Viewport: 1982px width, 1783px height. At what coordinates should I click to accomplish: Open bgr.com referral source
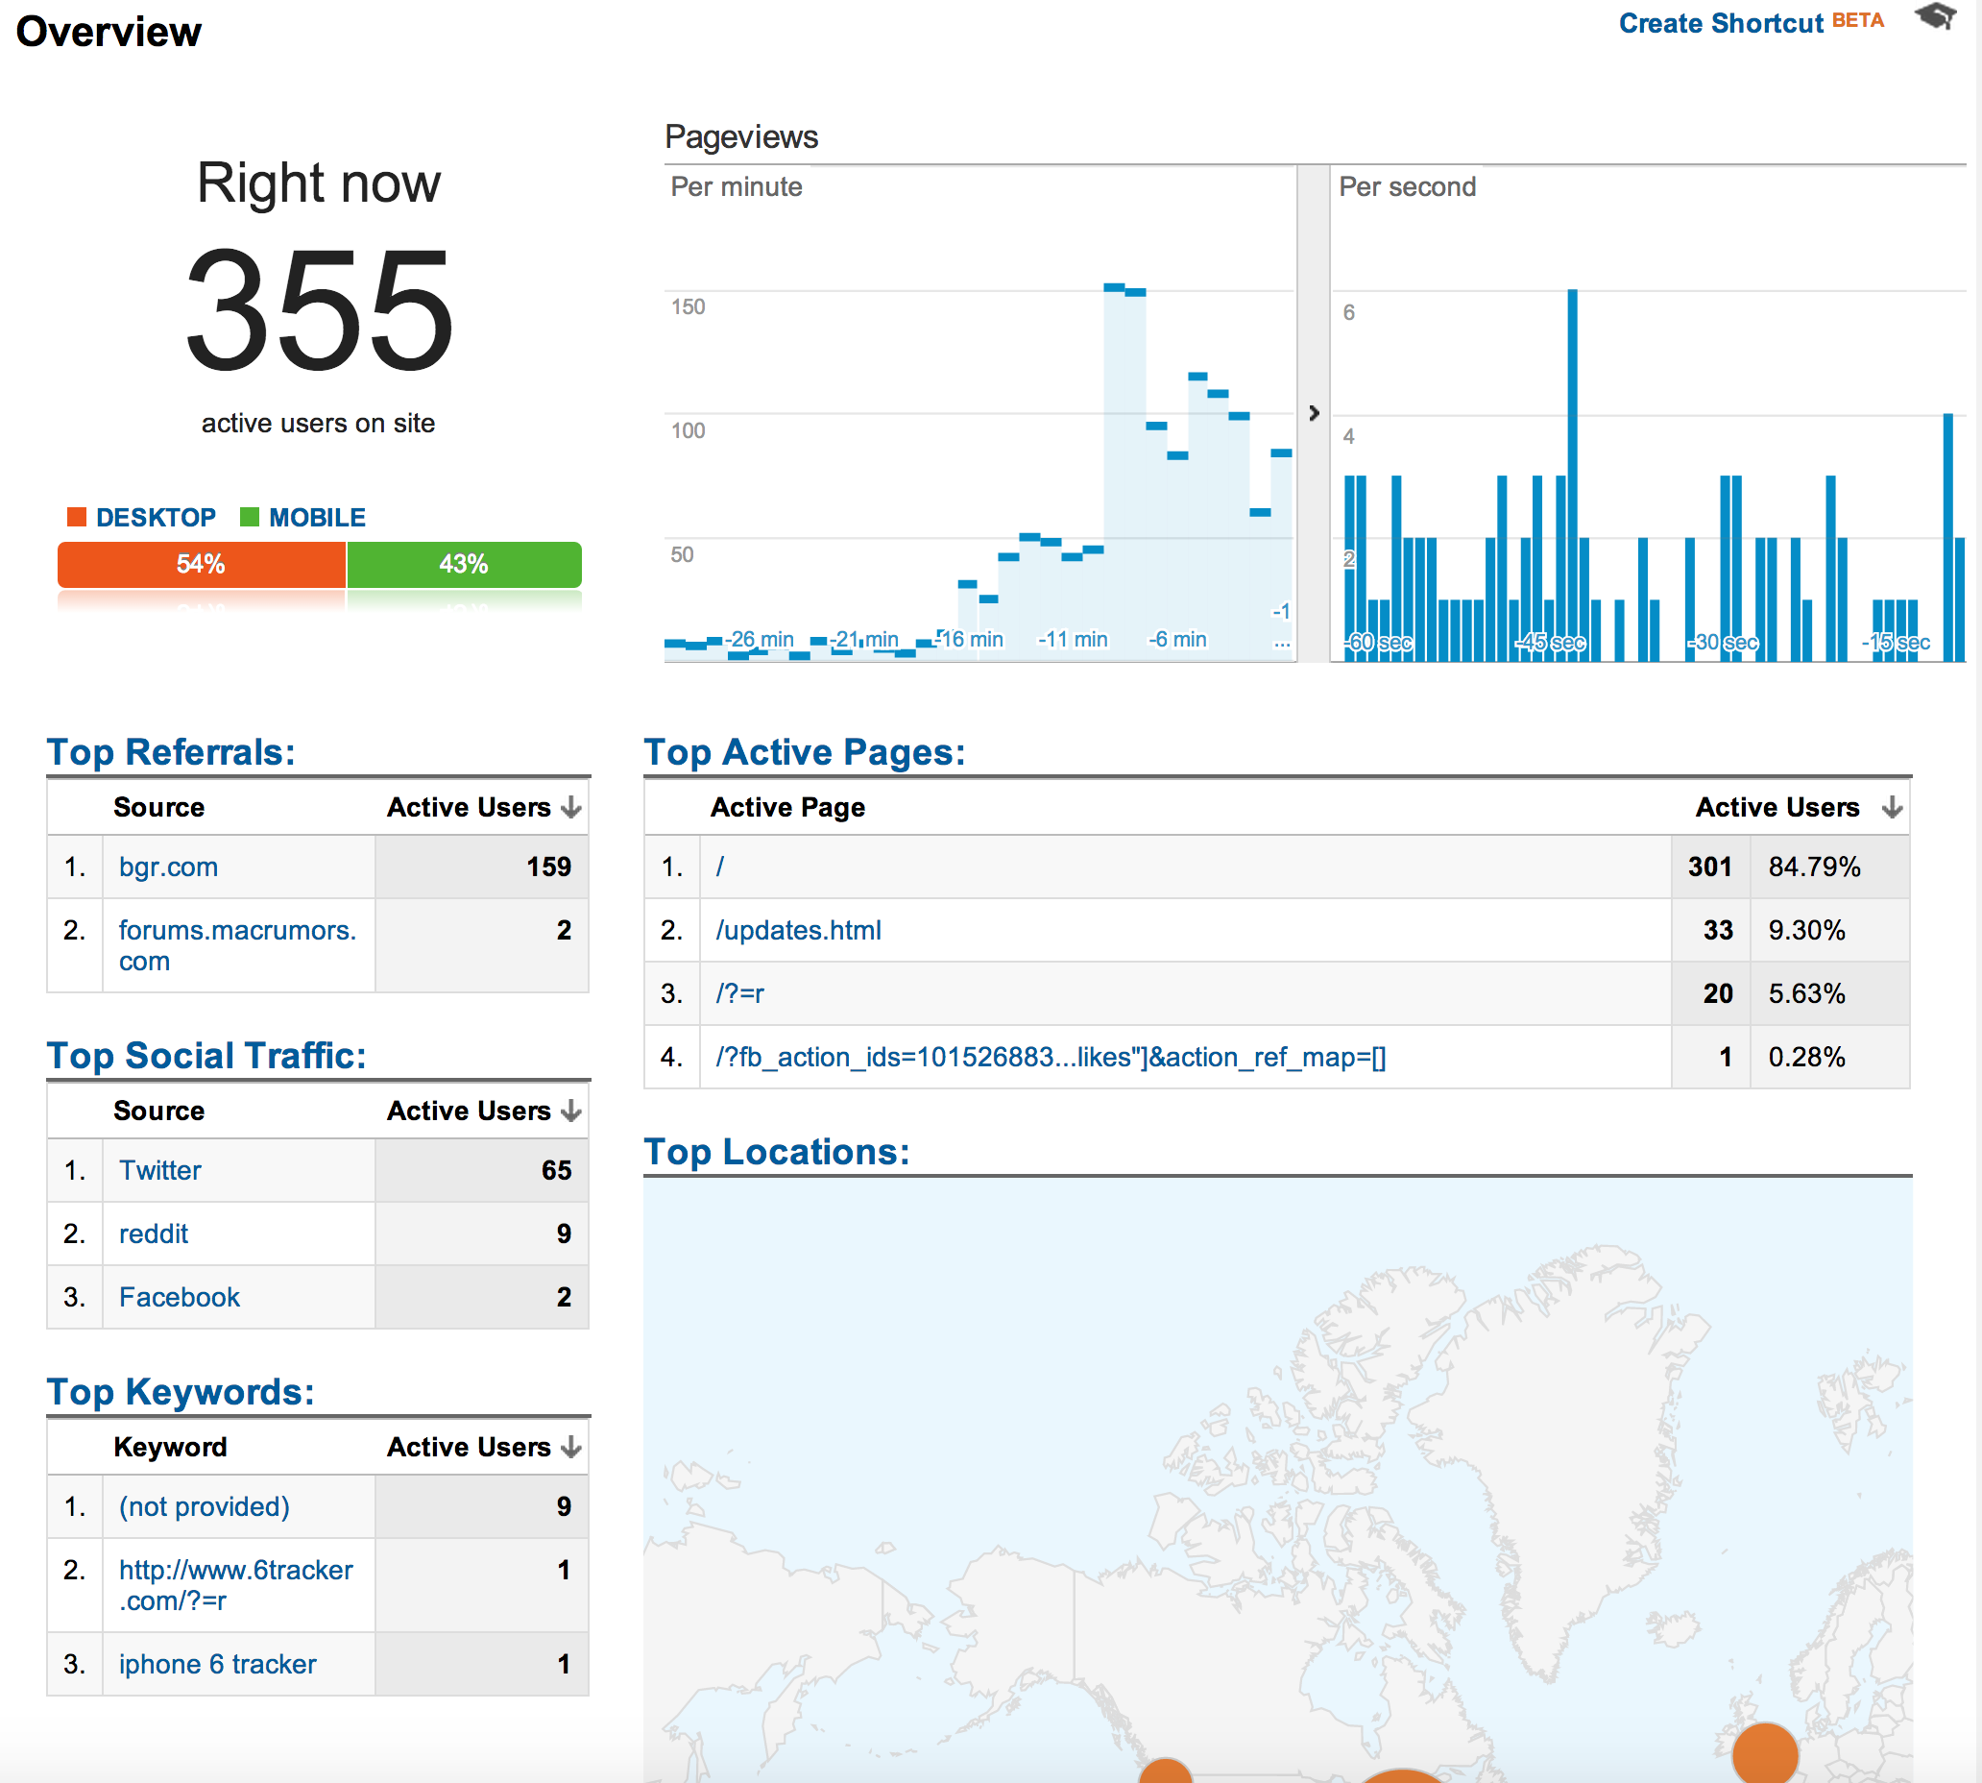(168, 867)
